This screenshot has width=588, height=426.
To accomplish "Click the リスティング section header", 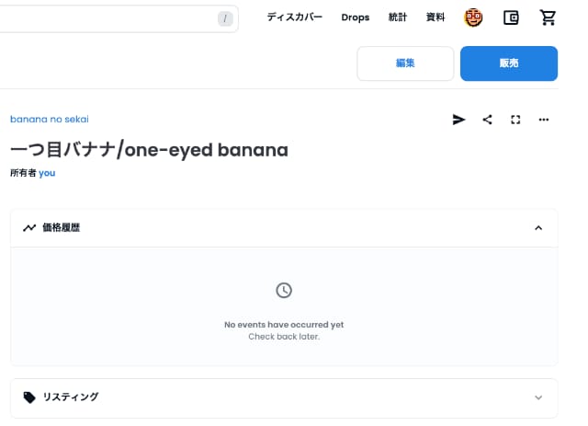I will tap(284, 397).
